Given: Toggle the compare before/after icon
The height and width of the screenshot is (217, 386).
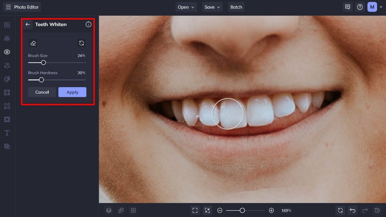Looking at the screenshot, I should 121,210.
